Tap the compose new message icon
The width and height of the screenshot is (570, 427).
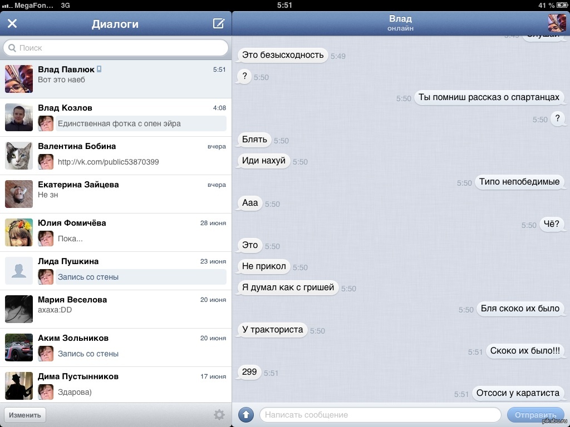click(219, 23)
